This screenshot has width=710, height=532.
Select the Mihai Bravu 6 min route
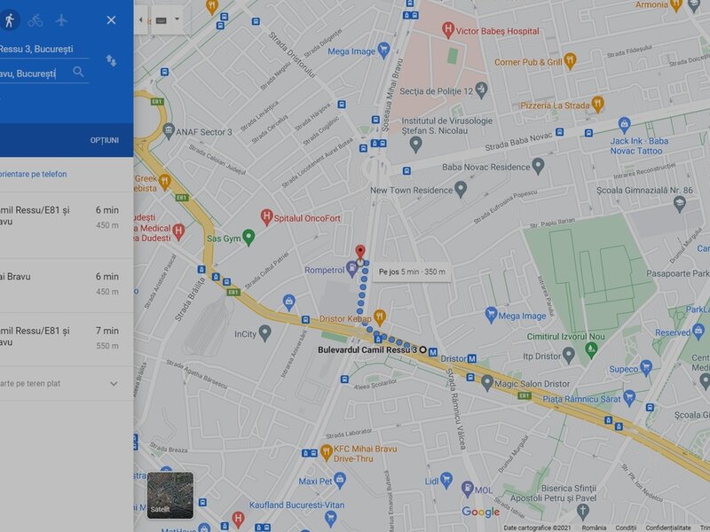tap(67, 285)
